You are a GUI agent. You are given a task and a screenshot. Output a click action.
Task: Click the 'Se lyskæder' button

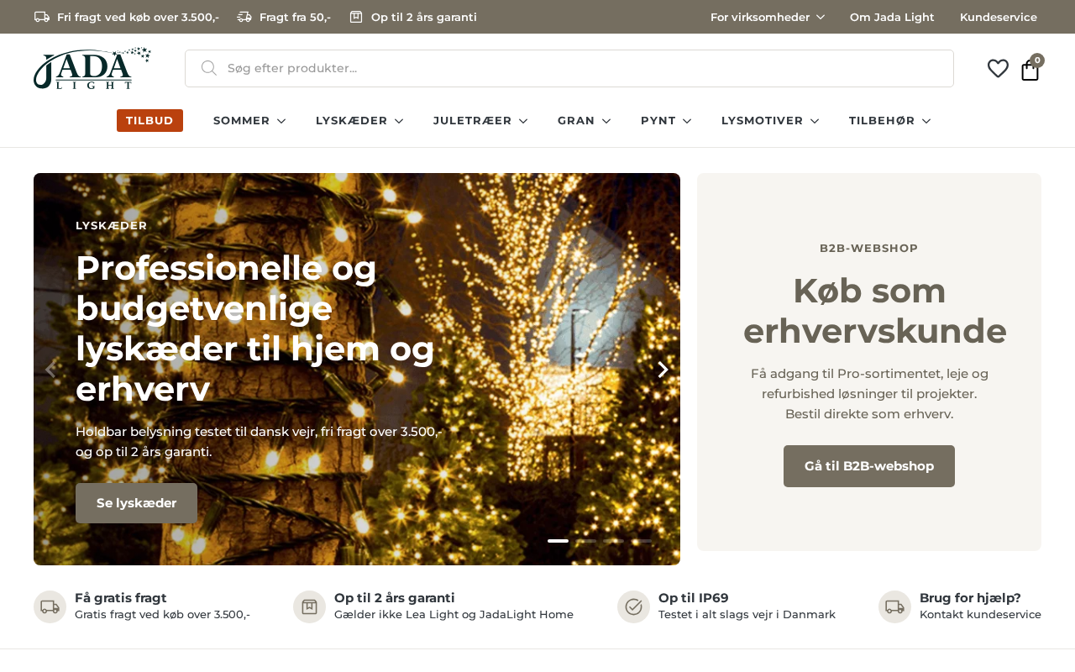tap(136, 503)
